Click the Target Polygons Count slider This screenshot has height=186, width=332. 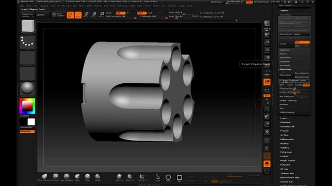tap(294, 81)
